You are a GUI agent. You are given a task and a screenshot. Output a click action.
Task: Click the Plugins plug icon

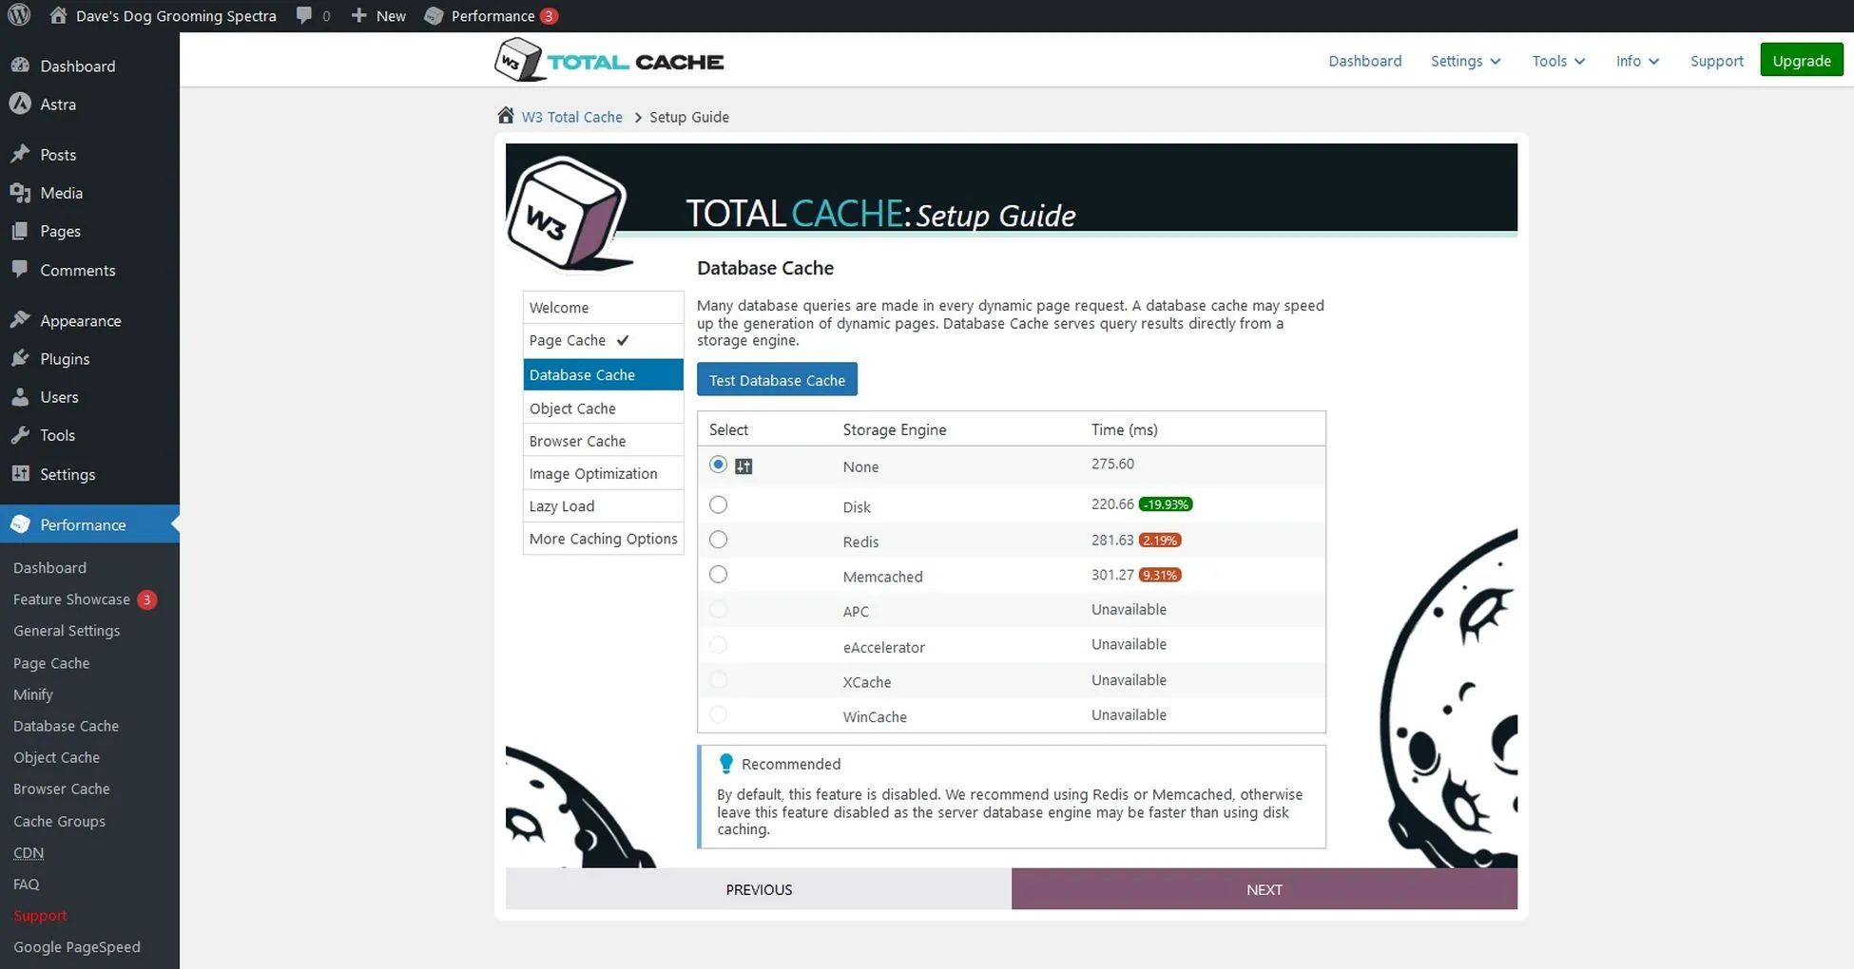[20, 358]
